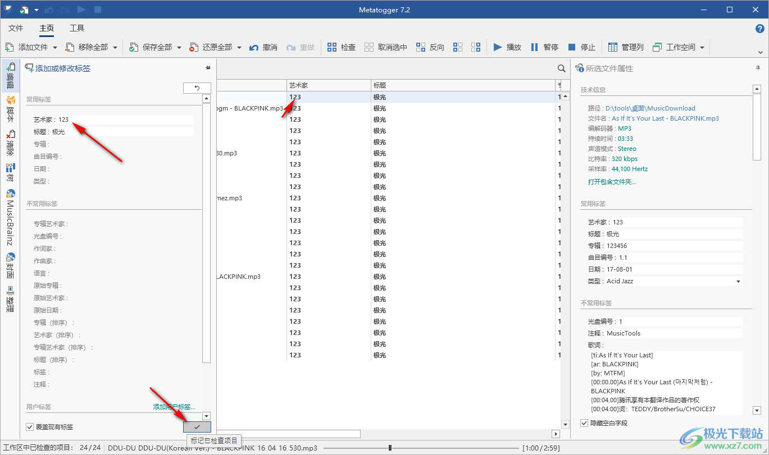769x455 pixels.
Task: Open the MusicBrainz sidebar panel
Action: [10, 219]
